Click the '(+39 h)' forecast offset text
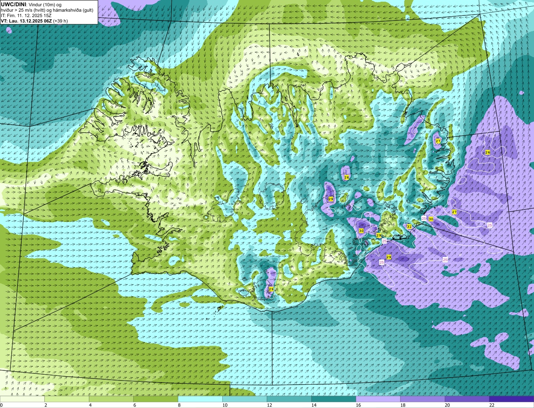This screenshot has height=408, width=534. pyautogui.click(x=60, y=21)
